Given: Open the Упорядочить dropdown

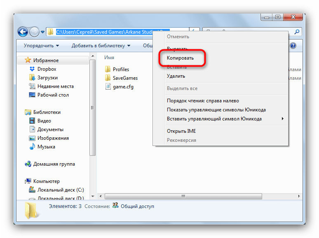Looking at the screenshot, I should [x=41, y=46].
